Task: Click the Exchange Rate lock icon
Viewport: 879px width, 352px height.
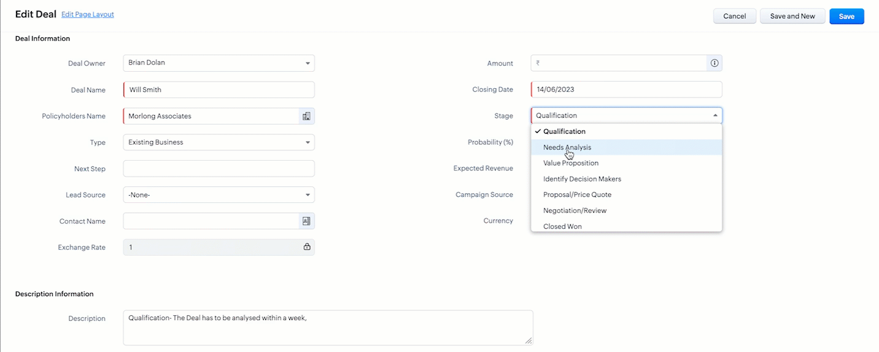Action: [306, 247]
